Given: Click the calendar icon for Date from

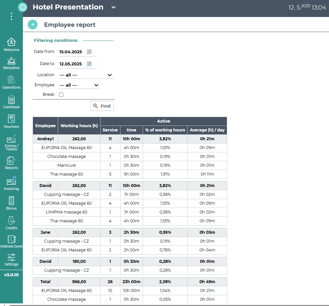Looking at the screenshot, I should (89, 52).
